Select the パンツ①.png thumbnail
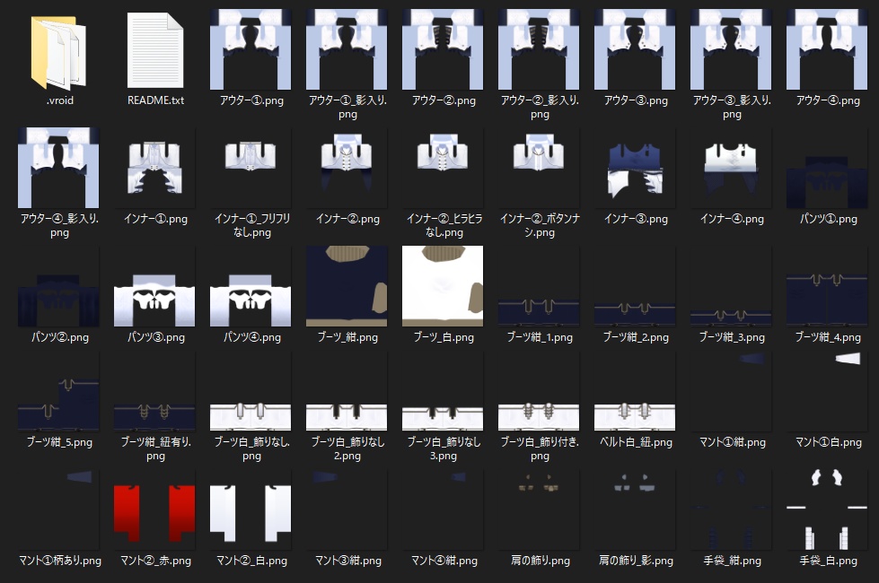Screen dimensions: 879x583 [x=827, y=168]
